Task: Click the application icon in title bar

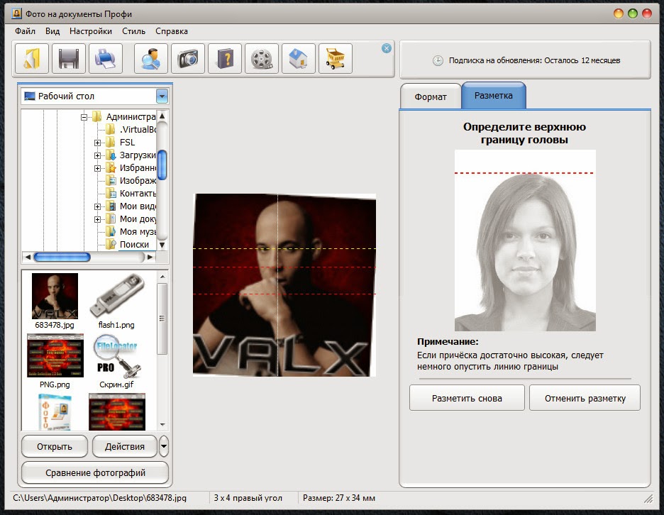Action: [16, 14]
